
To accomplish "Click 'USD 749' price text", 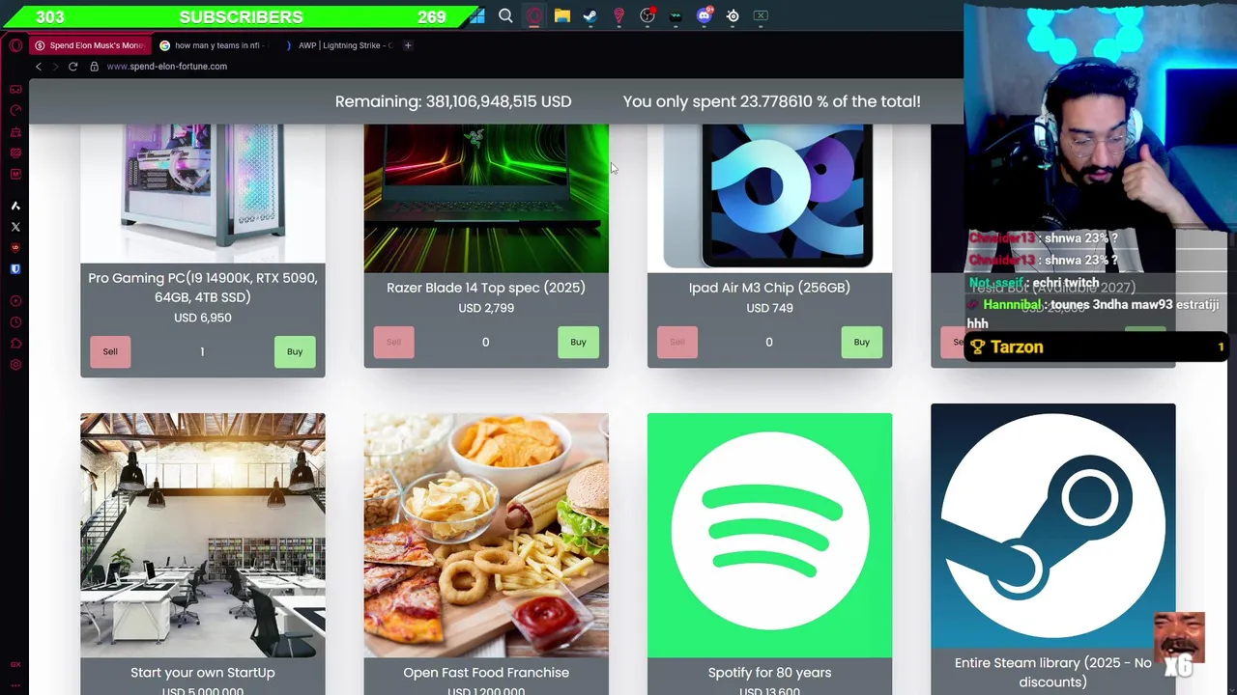I will tap(769, 308).
